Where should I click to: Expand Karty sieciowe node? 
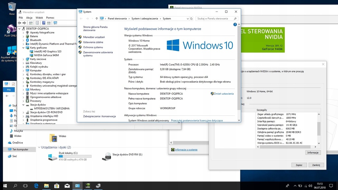pyautogui.click(x=23, y=59)
